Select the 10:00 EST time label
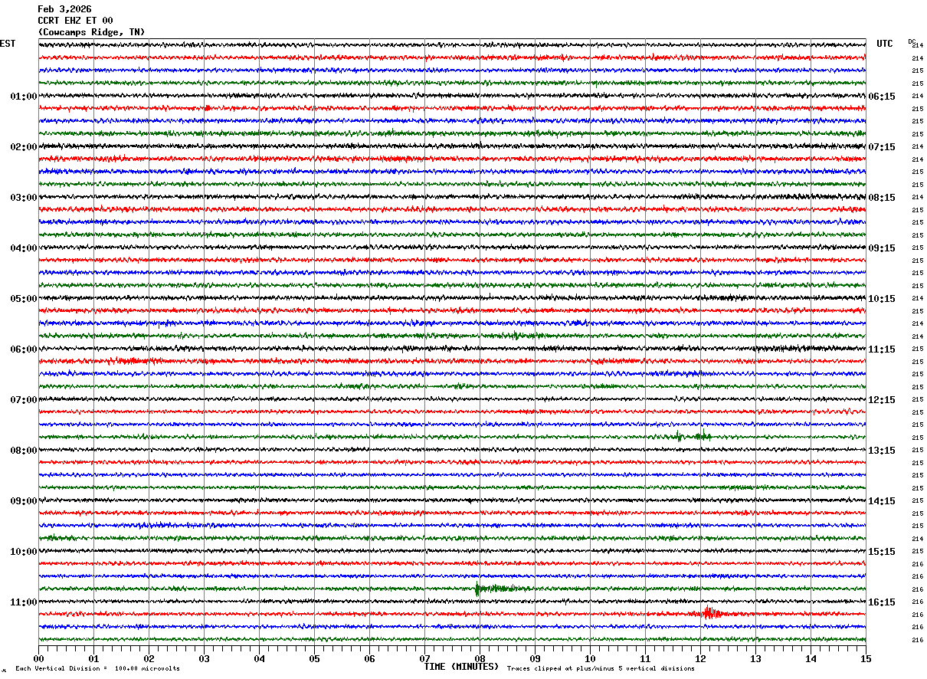This screenshot has height=679, width=927. pyautogui.click(x=24, y=552)
